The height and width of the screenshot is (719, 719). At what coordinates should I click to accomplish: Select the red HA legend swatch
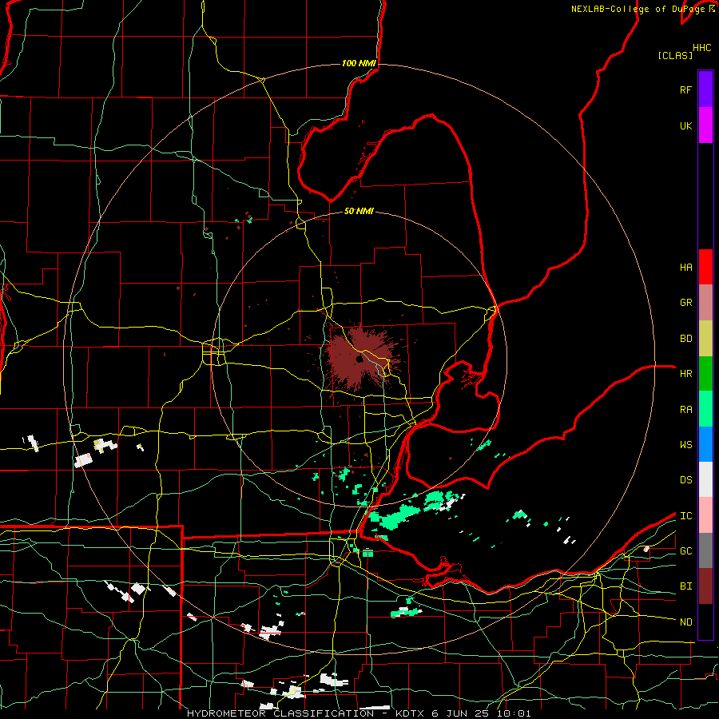(705, 267)
